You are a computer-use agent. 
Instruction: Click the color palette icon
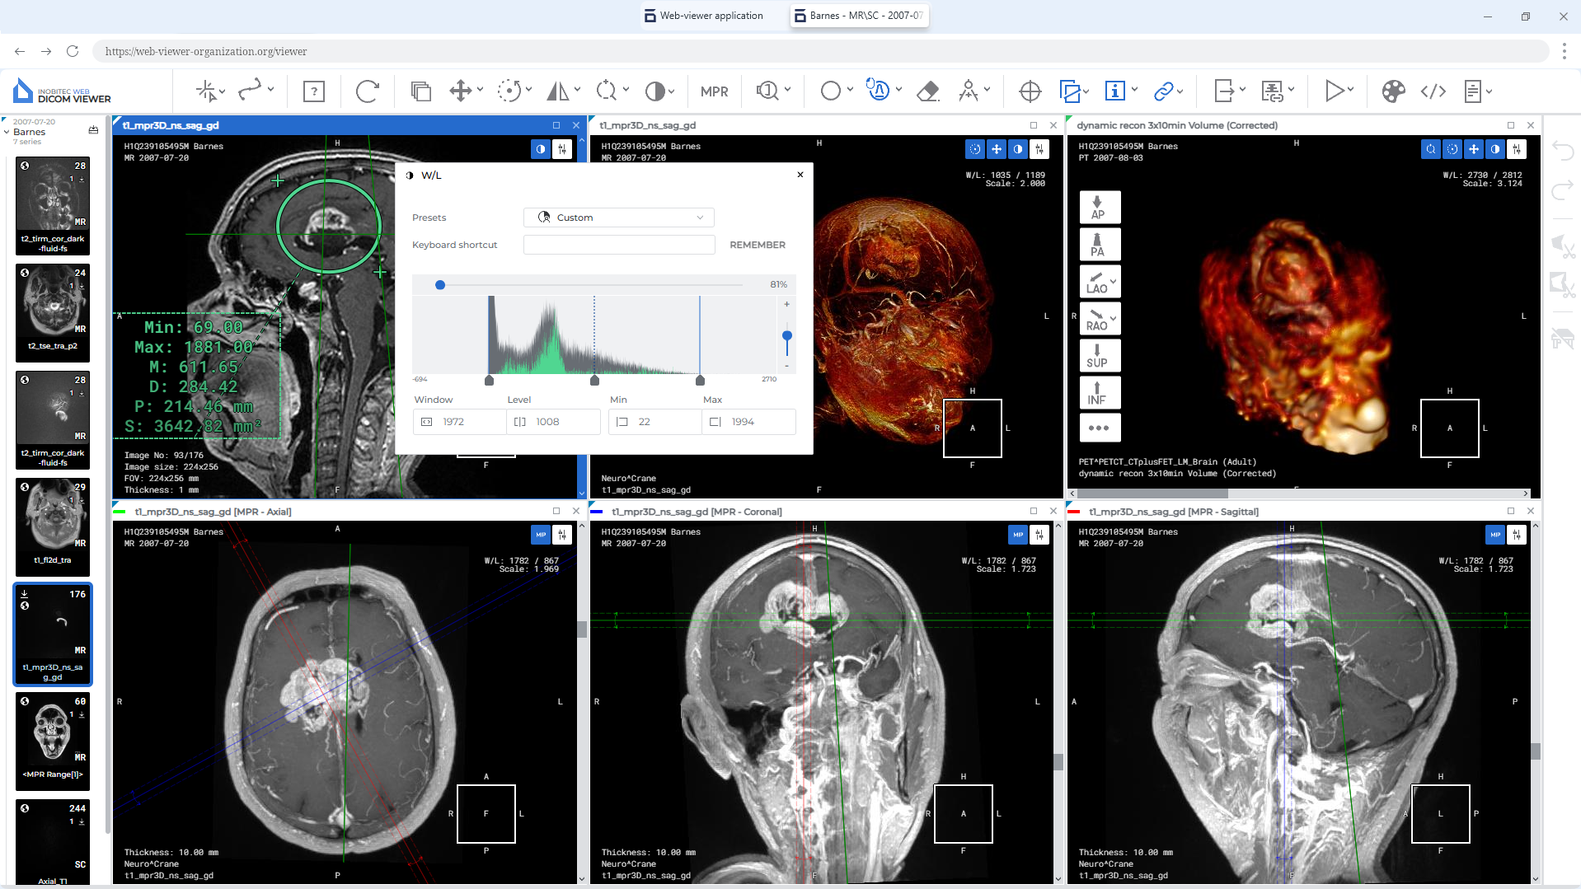(1393, 91)
